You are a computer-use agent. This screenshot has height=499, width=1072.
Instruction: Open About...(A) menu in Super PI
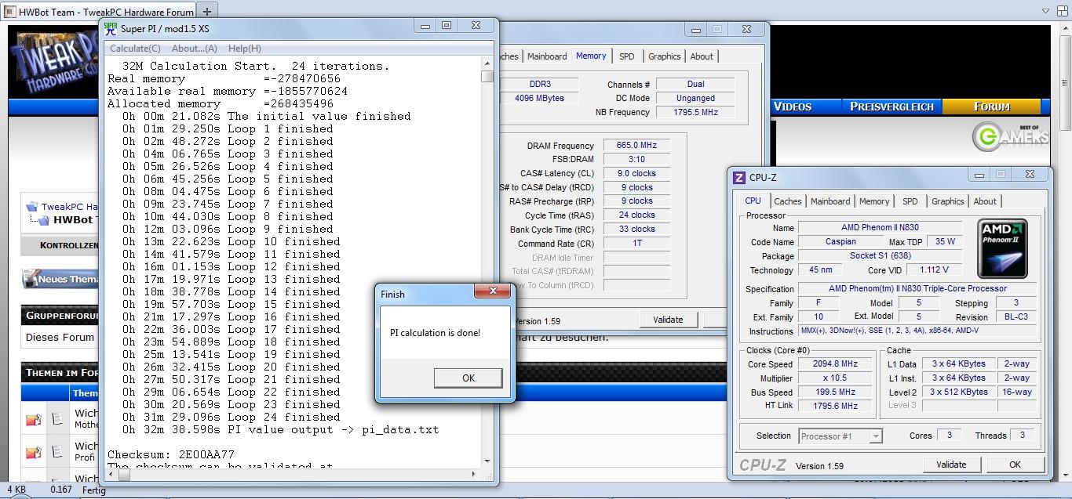pos(194,48)
